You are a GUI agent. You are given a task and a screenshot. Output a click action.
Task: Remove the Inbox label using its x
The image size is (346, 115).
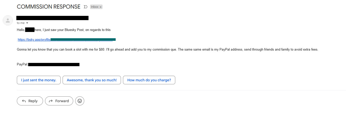[x=101, y=7]
